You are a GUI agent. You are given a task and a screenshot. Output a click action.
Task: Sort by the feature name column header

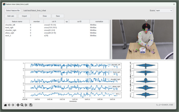17,21
